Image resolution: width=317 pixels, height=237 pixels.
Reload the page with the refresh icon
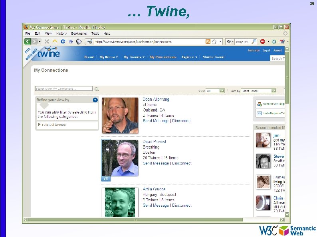coord(63,41)
